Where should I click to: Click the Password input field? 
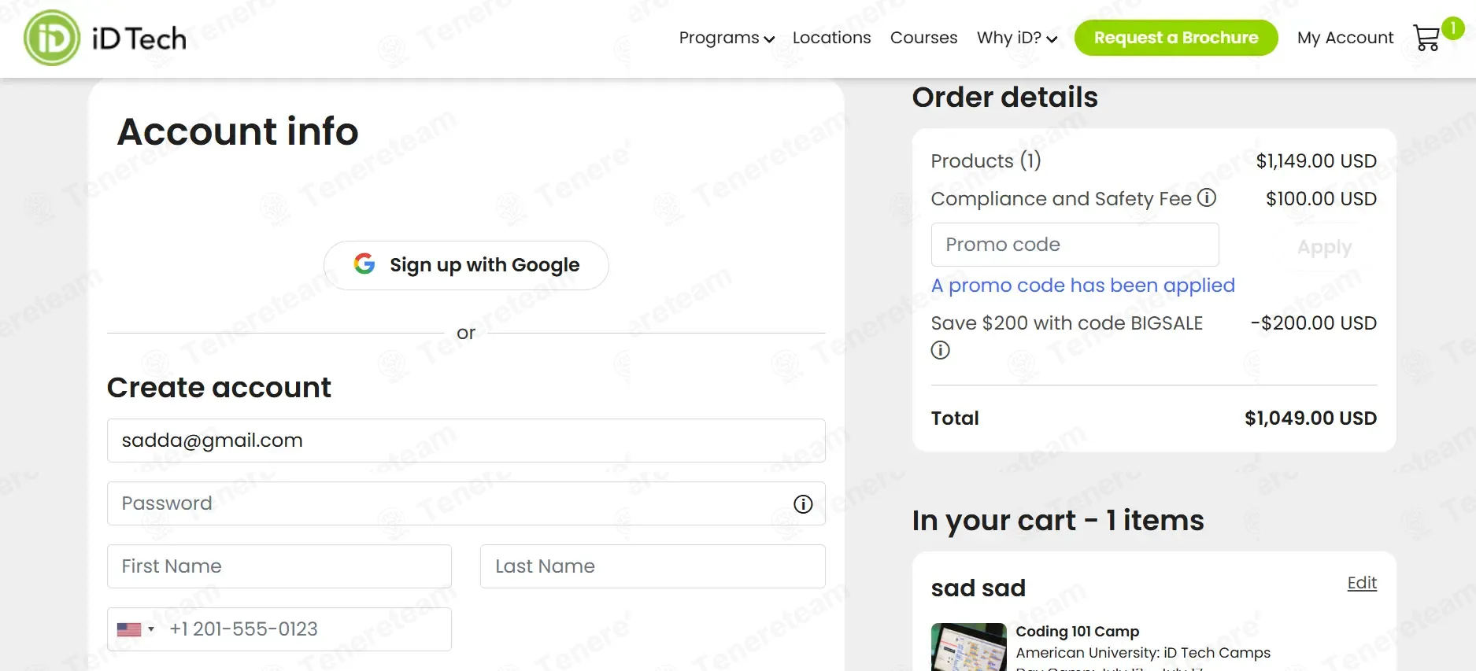[x=449, y=503]
